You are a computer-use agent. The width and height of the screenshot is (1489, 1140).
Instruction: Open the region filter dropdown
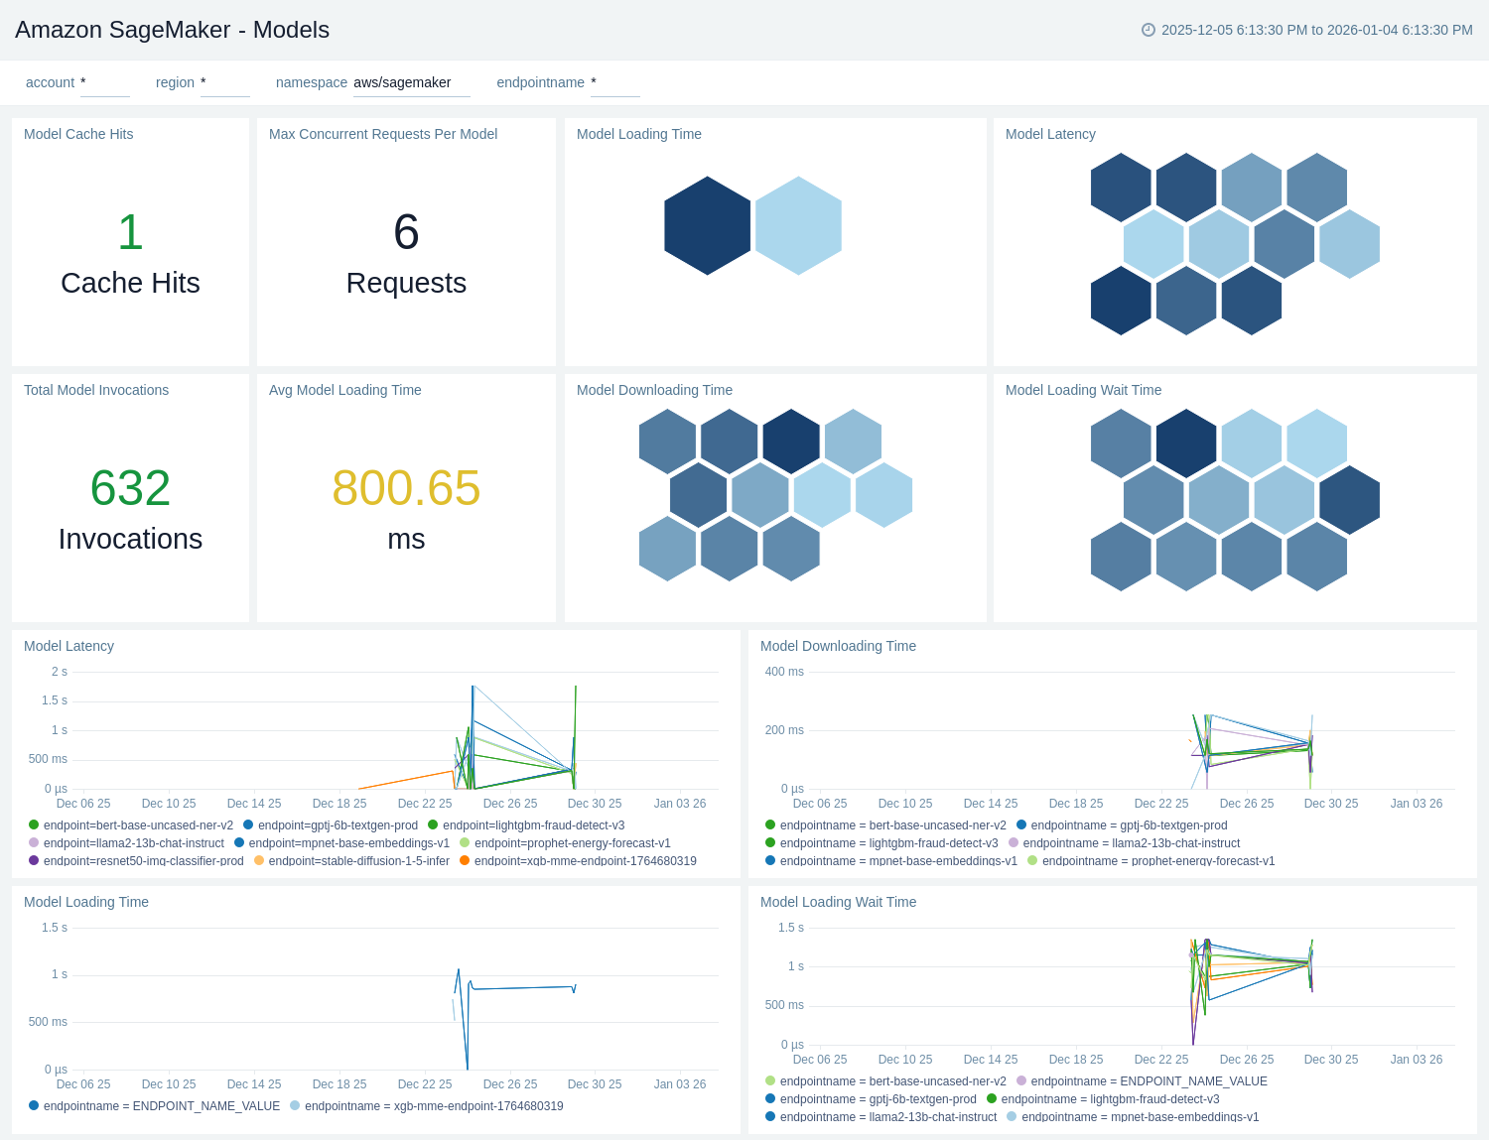(224, 83)
